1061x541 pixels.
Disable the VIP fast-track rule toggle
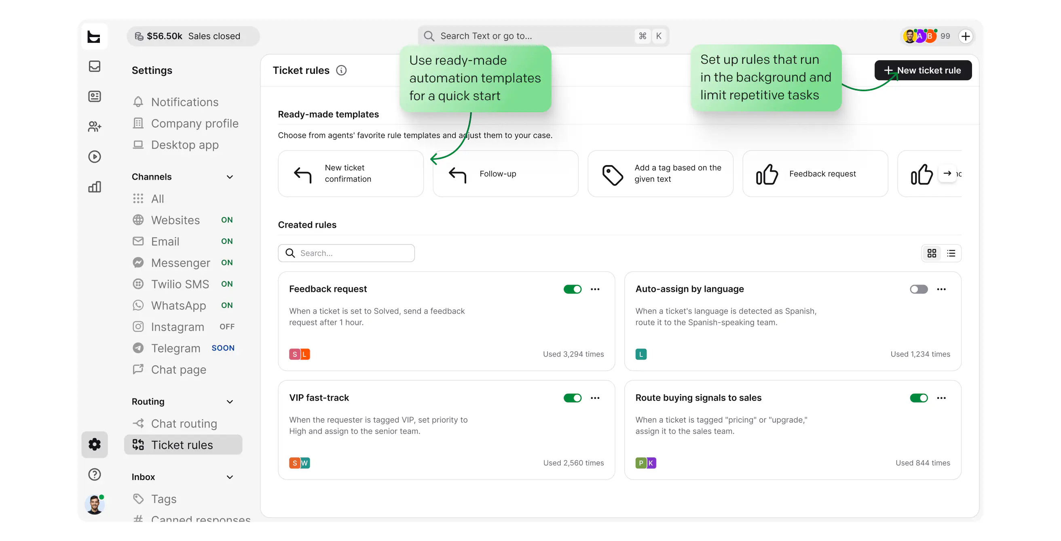click(x=573, y=398)
